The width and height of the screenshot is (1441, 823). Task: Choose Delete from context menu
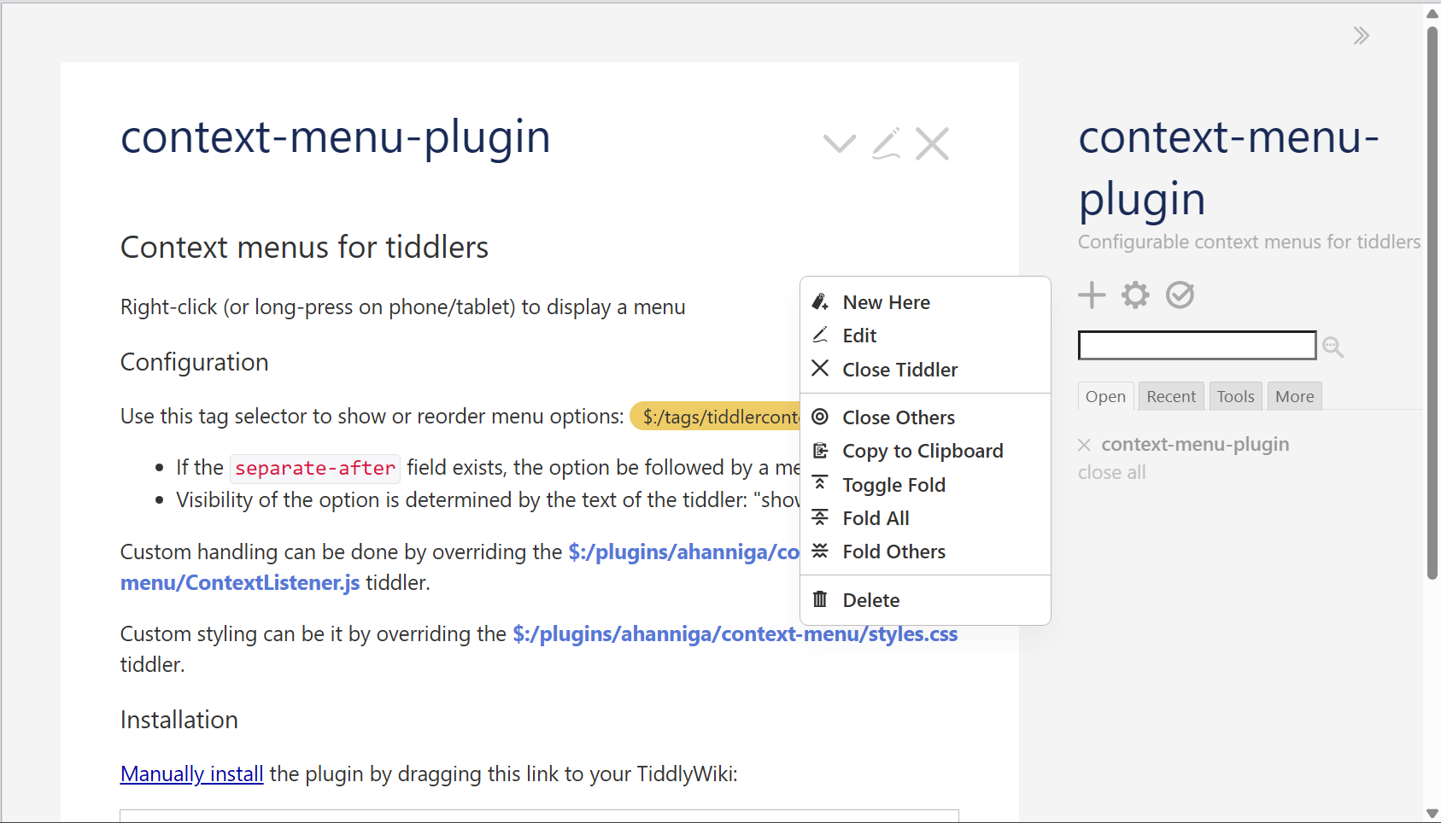click(x=925, y=600)
